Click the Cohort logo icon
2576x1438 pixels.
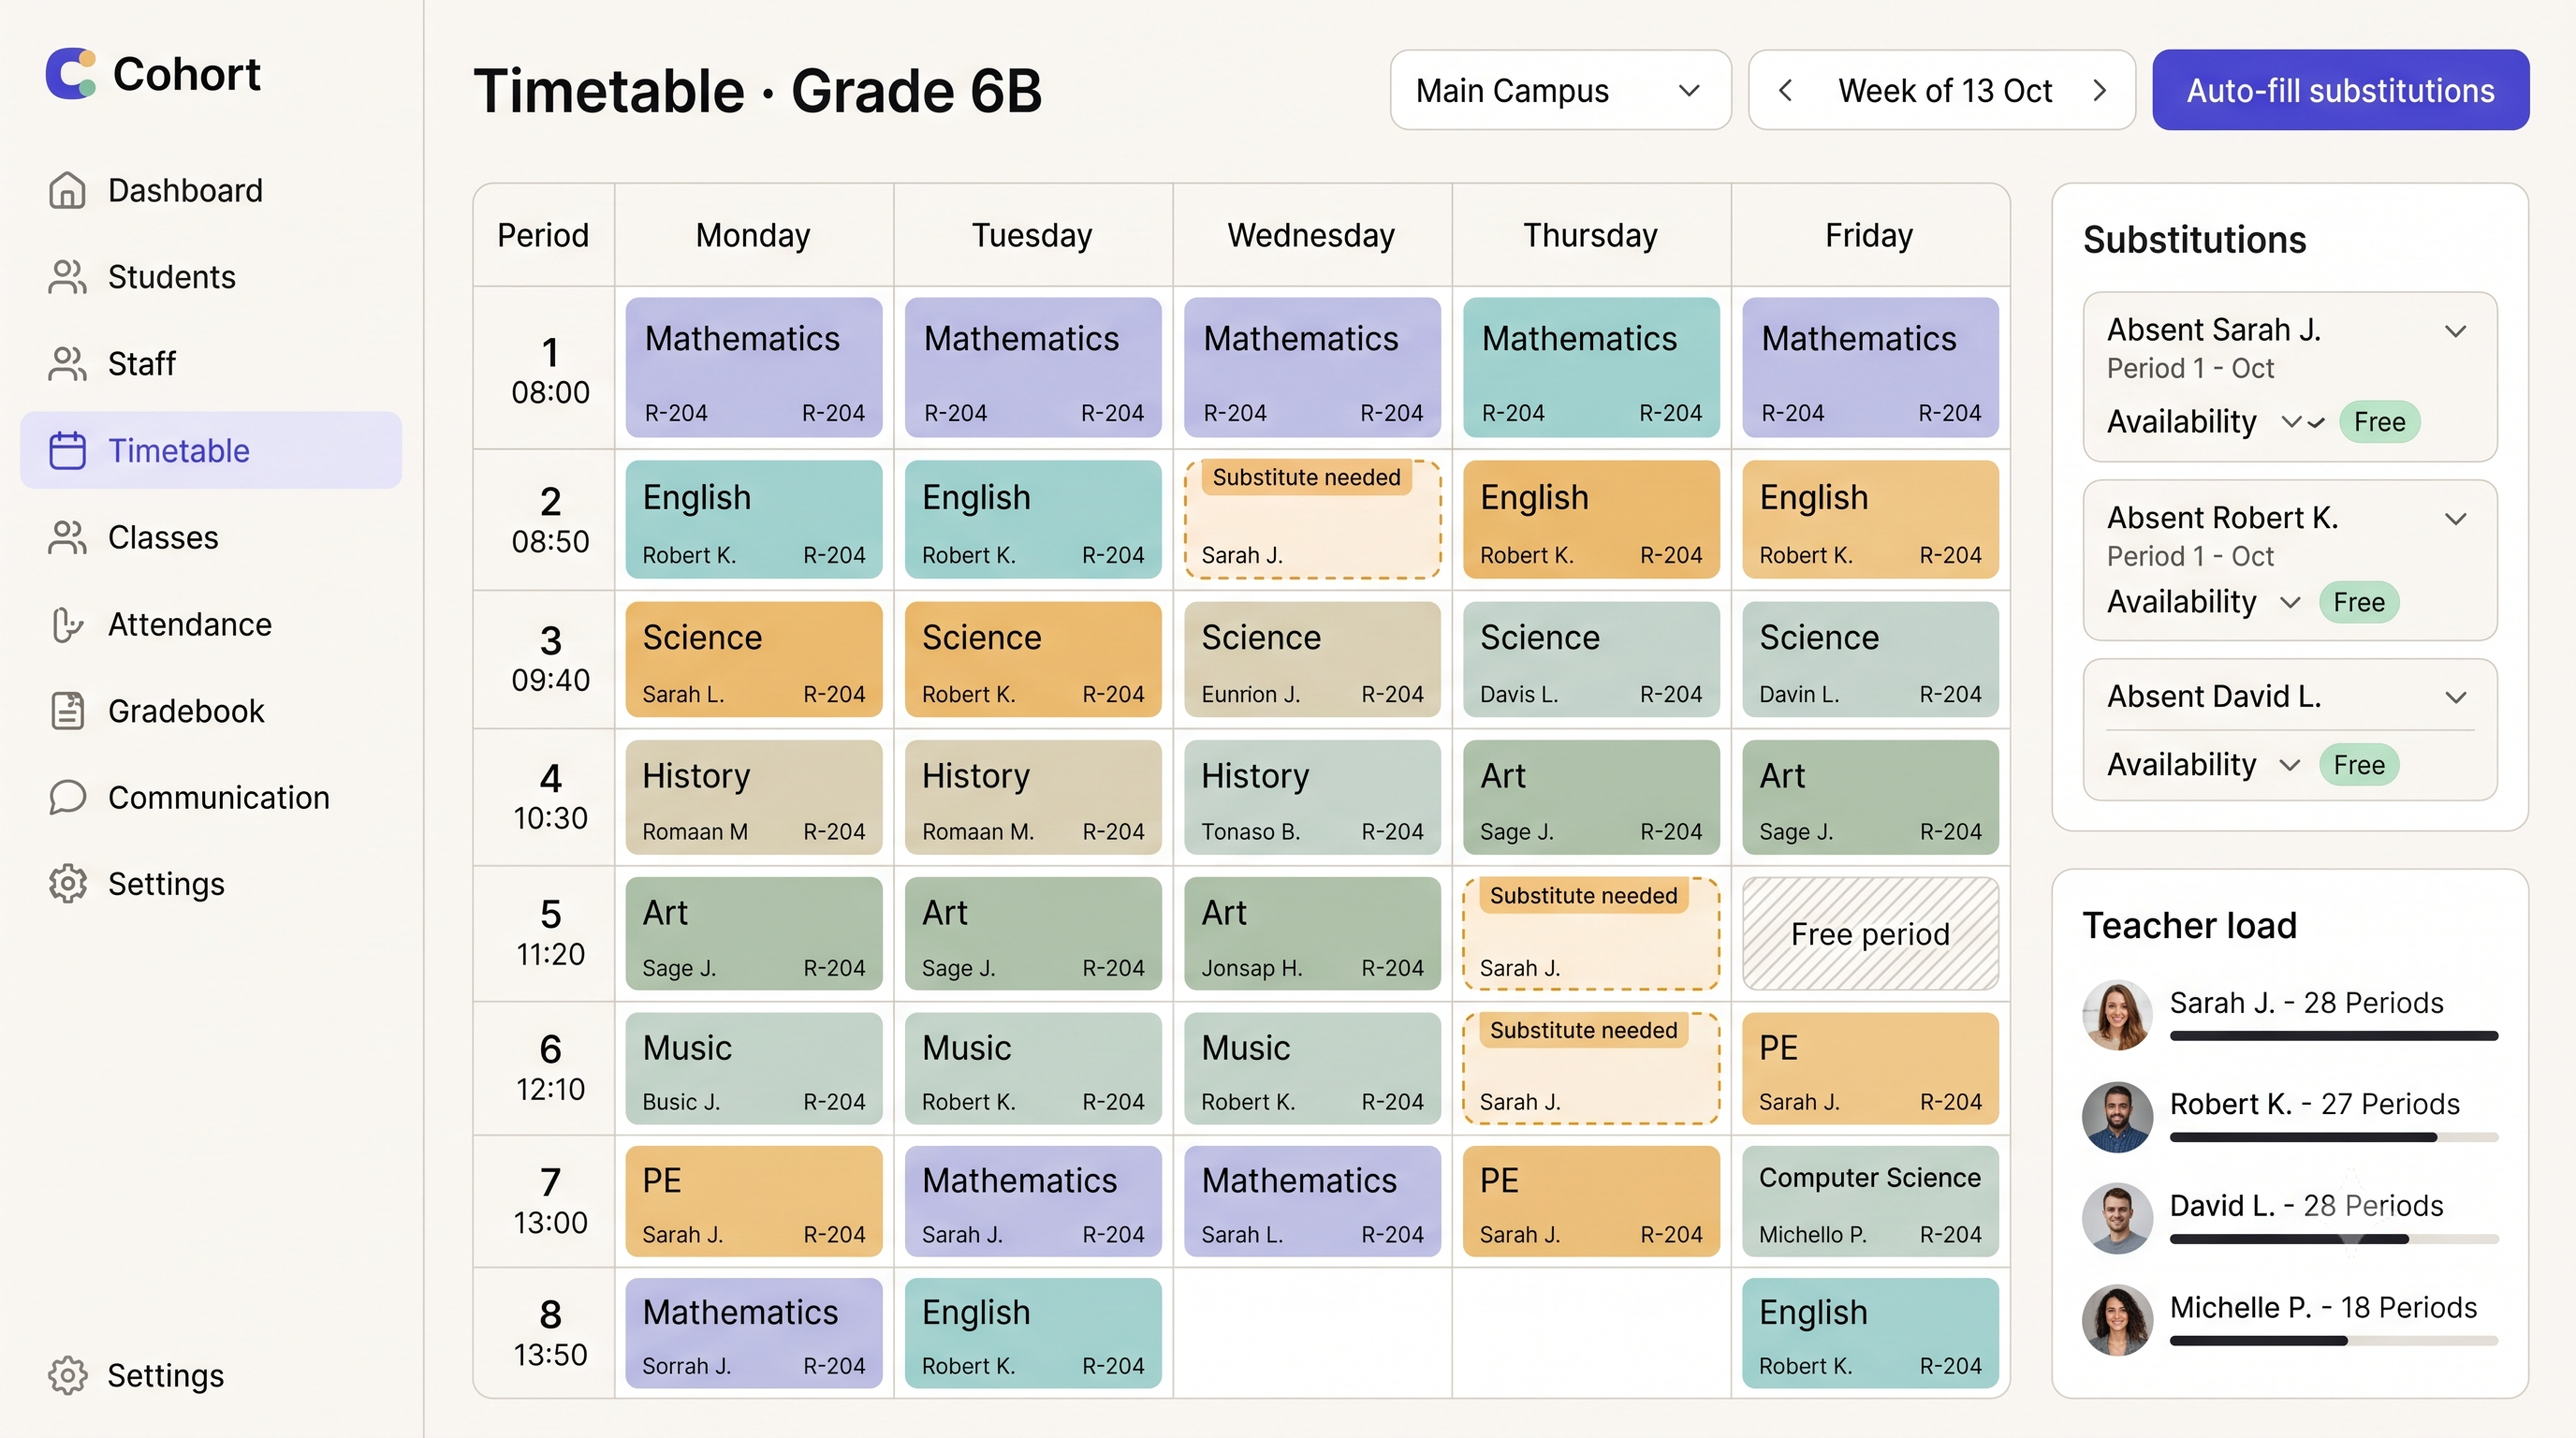pos(71,74)
